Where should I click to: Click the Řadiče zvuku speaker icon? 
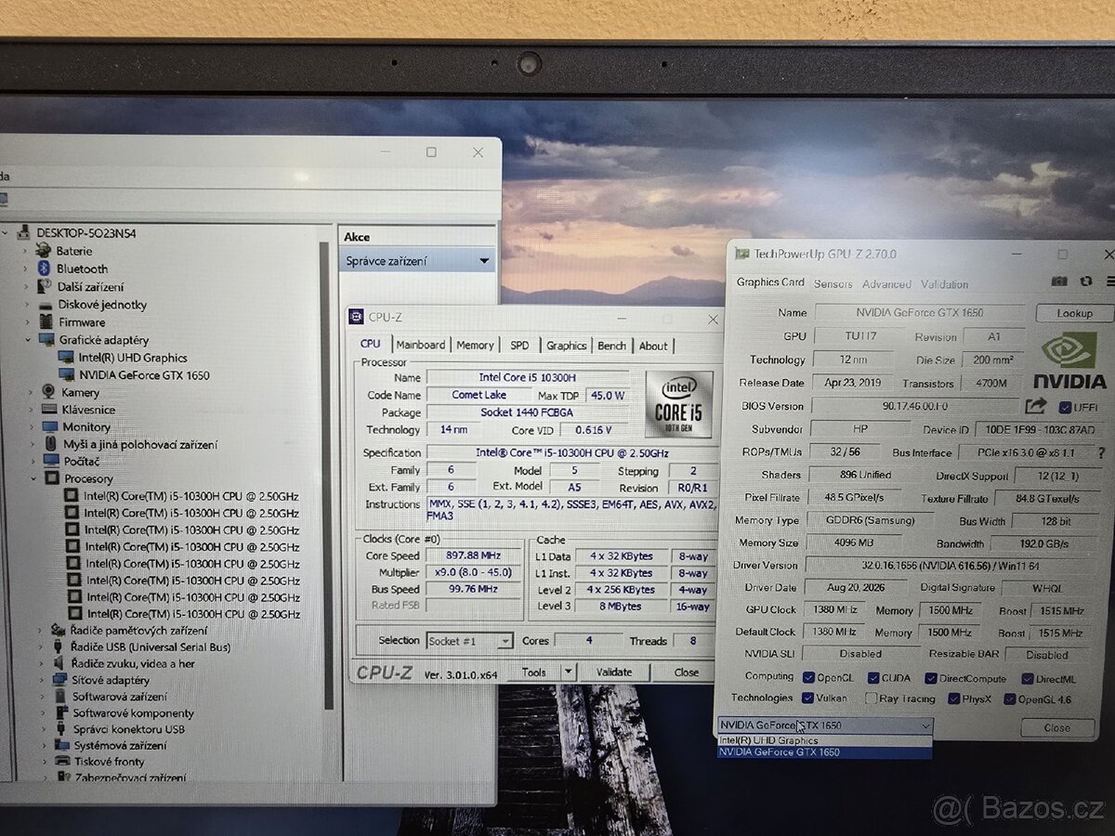point(59,663)
